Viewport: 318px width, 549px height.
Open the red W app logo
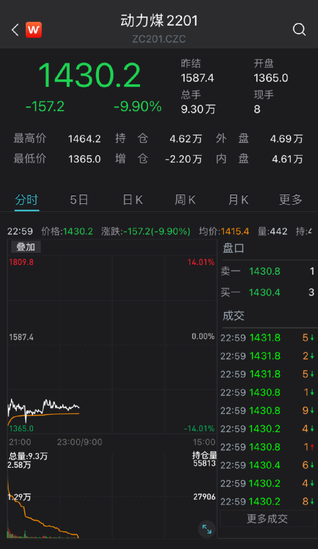point(34,30)
